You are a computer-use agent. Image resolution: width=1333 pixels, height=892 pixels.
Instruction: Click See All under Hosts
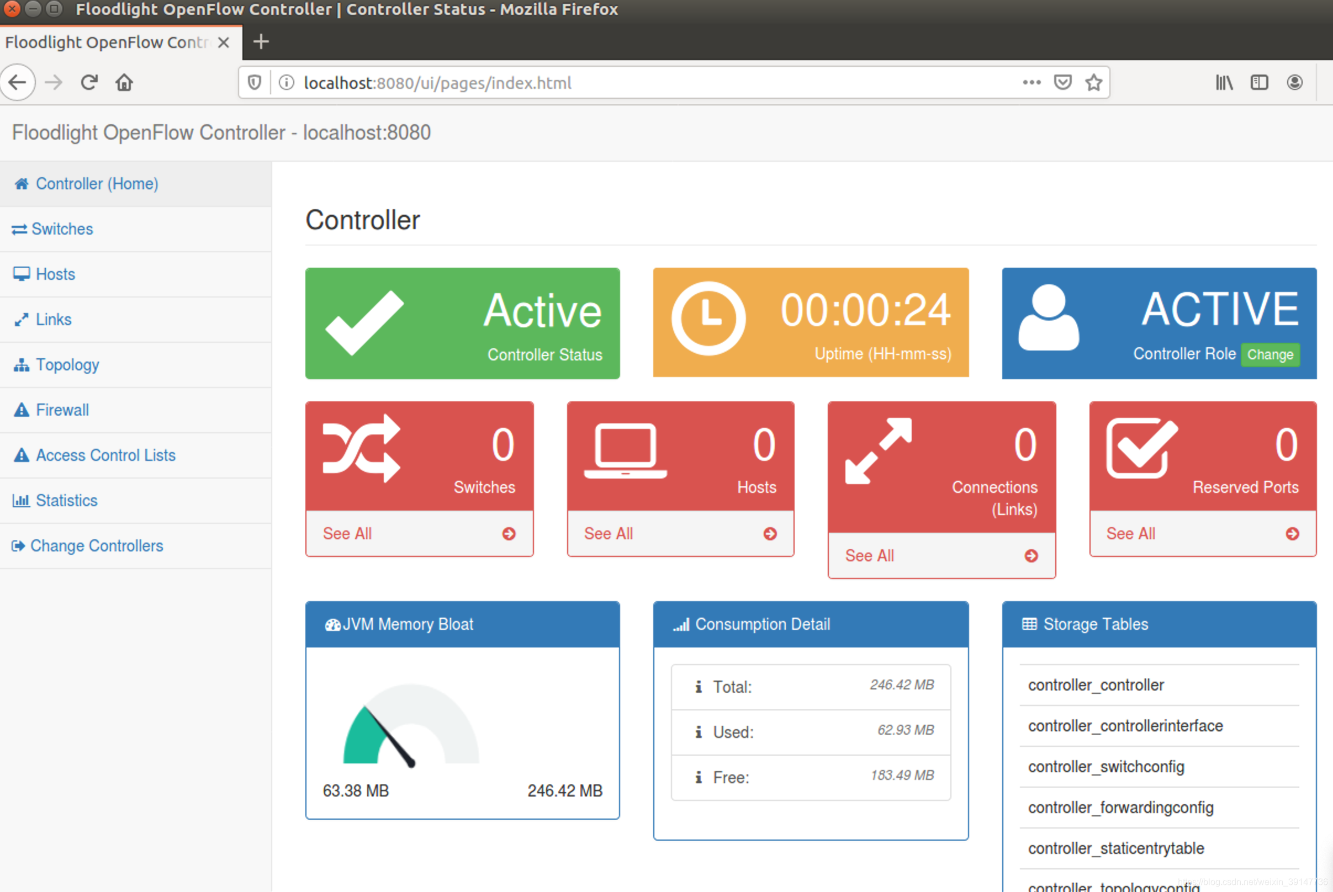pos(608,534)
